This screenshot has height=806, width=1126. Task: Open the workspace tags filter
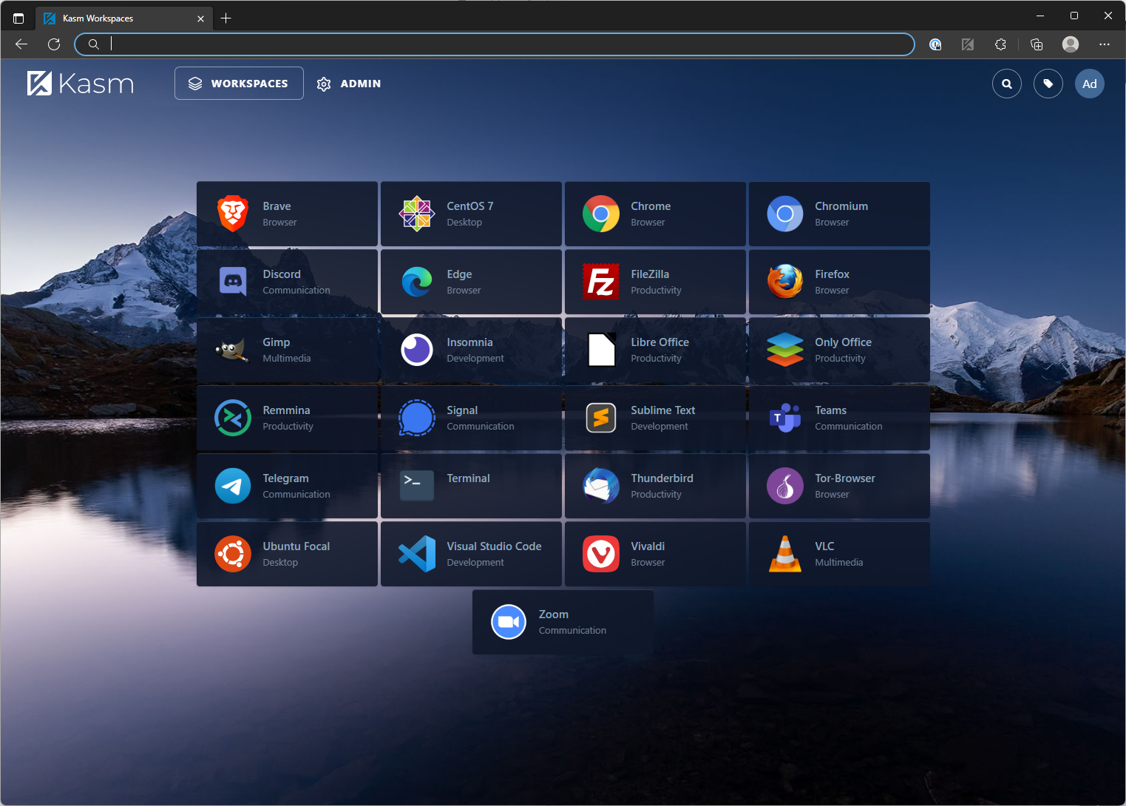pos(1048,84)
